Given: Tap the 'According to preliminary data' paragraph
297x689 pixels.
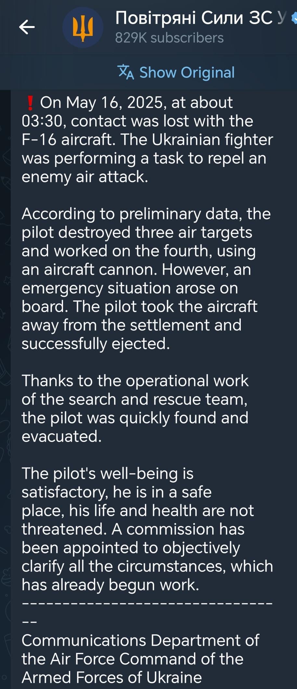Looking at the screenshot, I should 146,279.
